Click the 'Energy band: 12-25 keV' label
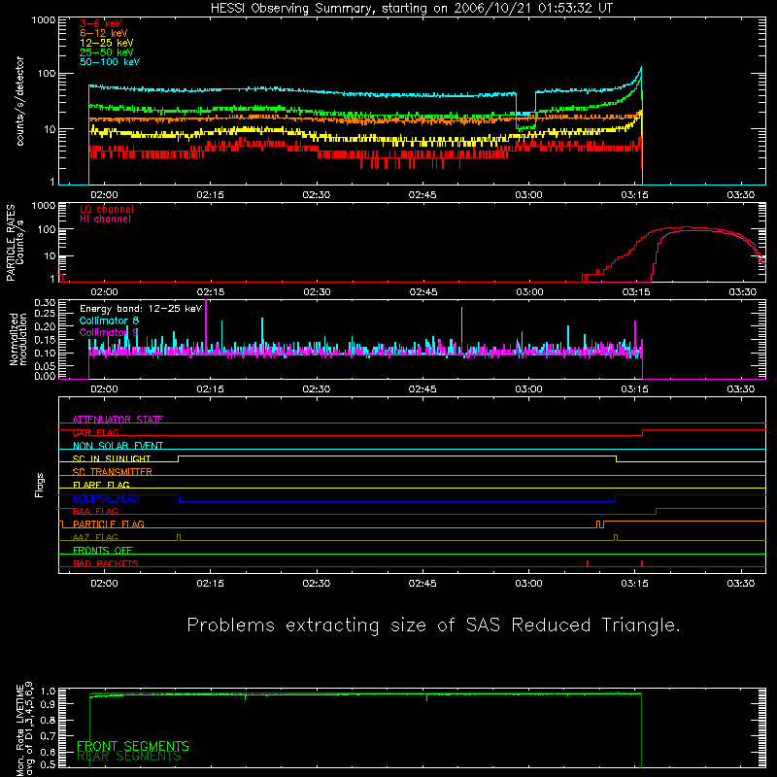Viewport: 777px width, 777px height. pyautogui.click(x=141, y=309)
